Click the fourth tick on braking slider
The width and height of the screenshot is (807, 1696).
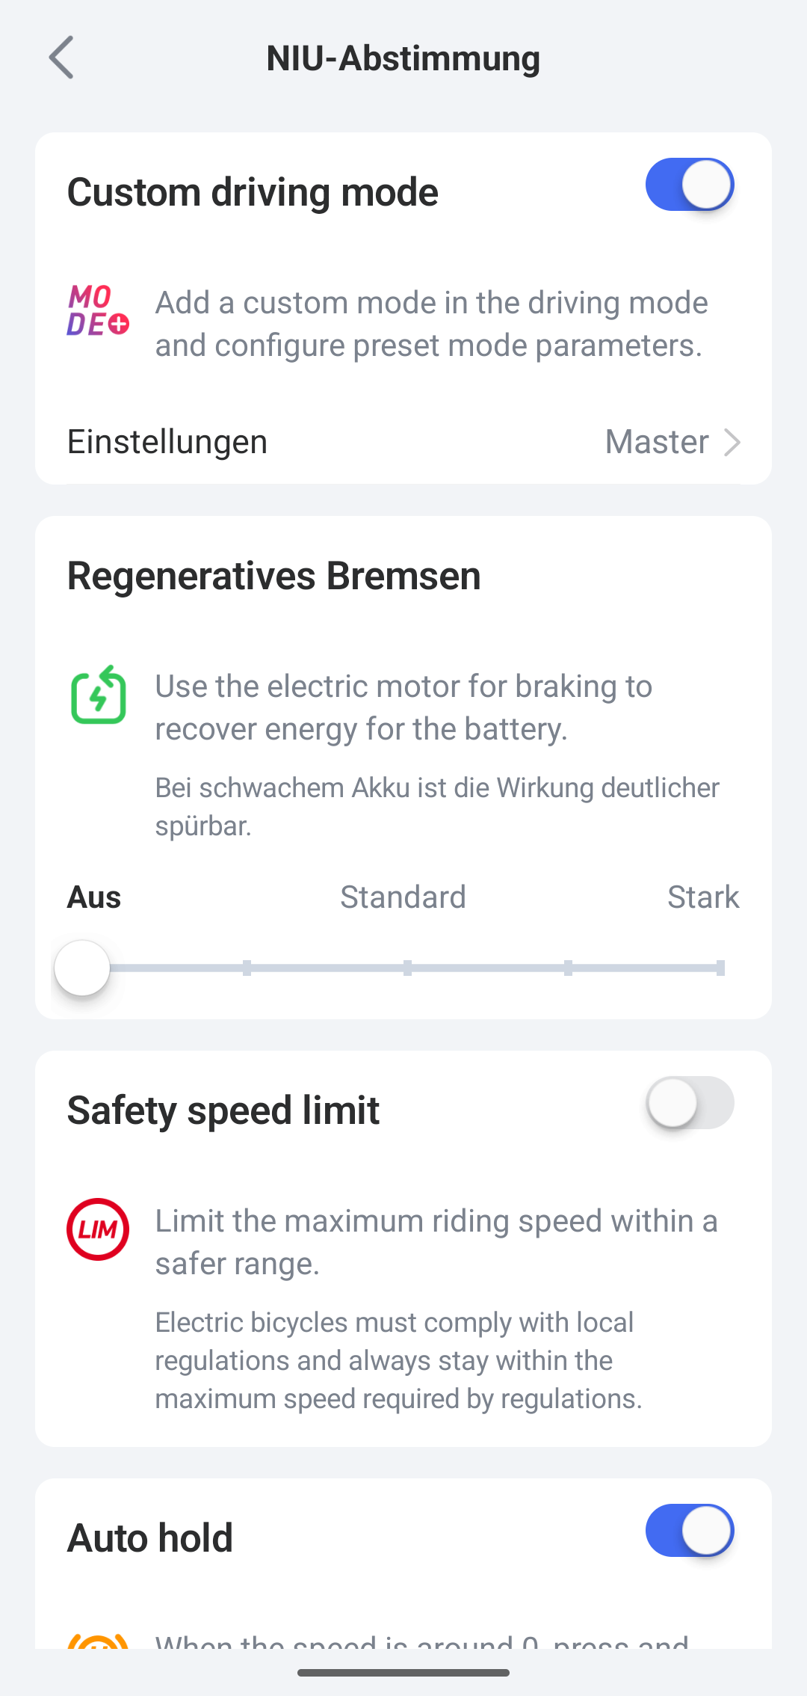[568, 968]
